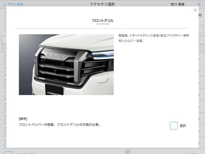Close the フロントグリル detail dialog
The image size is (205, 154).
tap(195, 10)
